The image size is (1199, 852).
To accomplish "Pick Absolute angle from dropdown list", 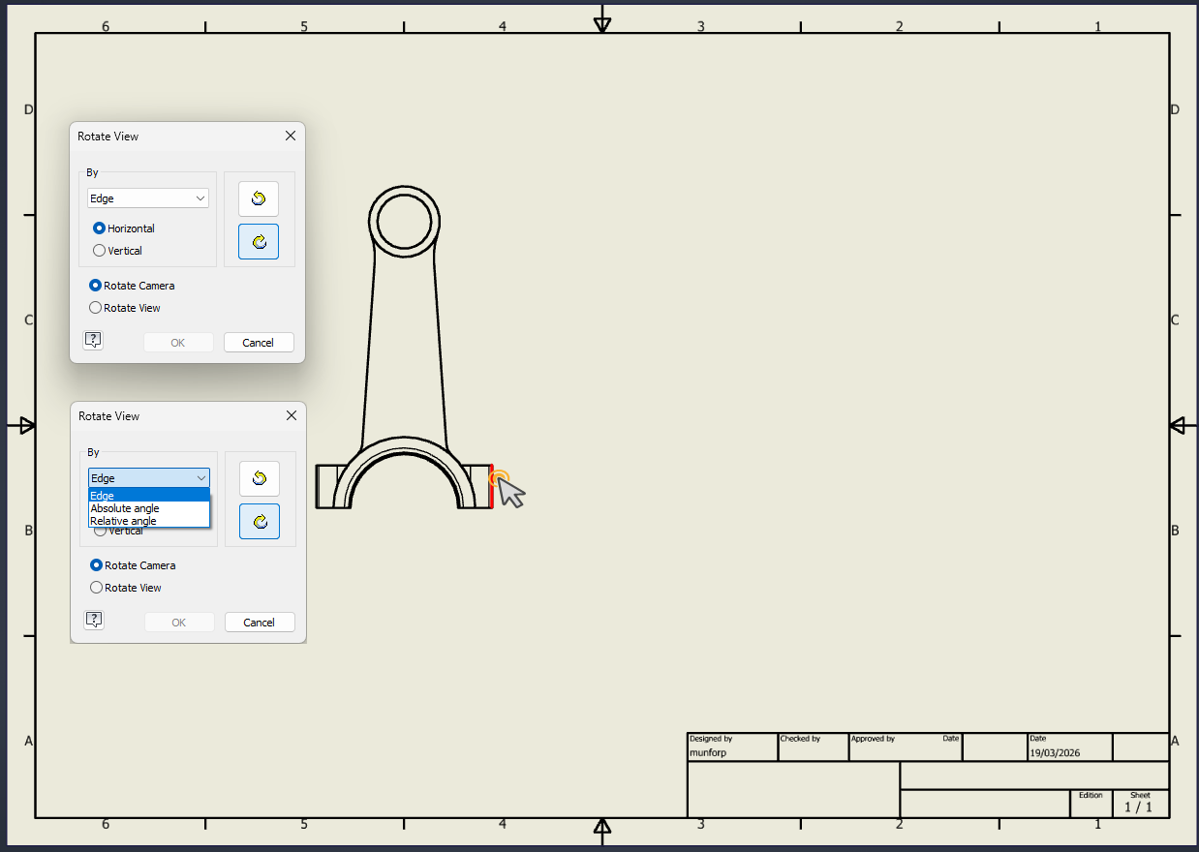I will coord(149,508).
